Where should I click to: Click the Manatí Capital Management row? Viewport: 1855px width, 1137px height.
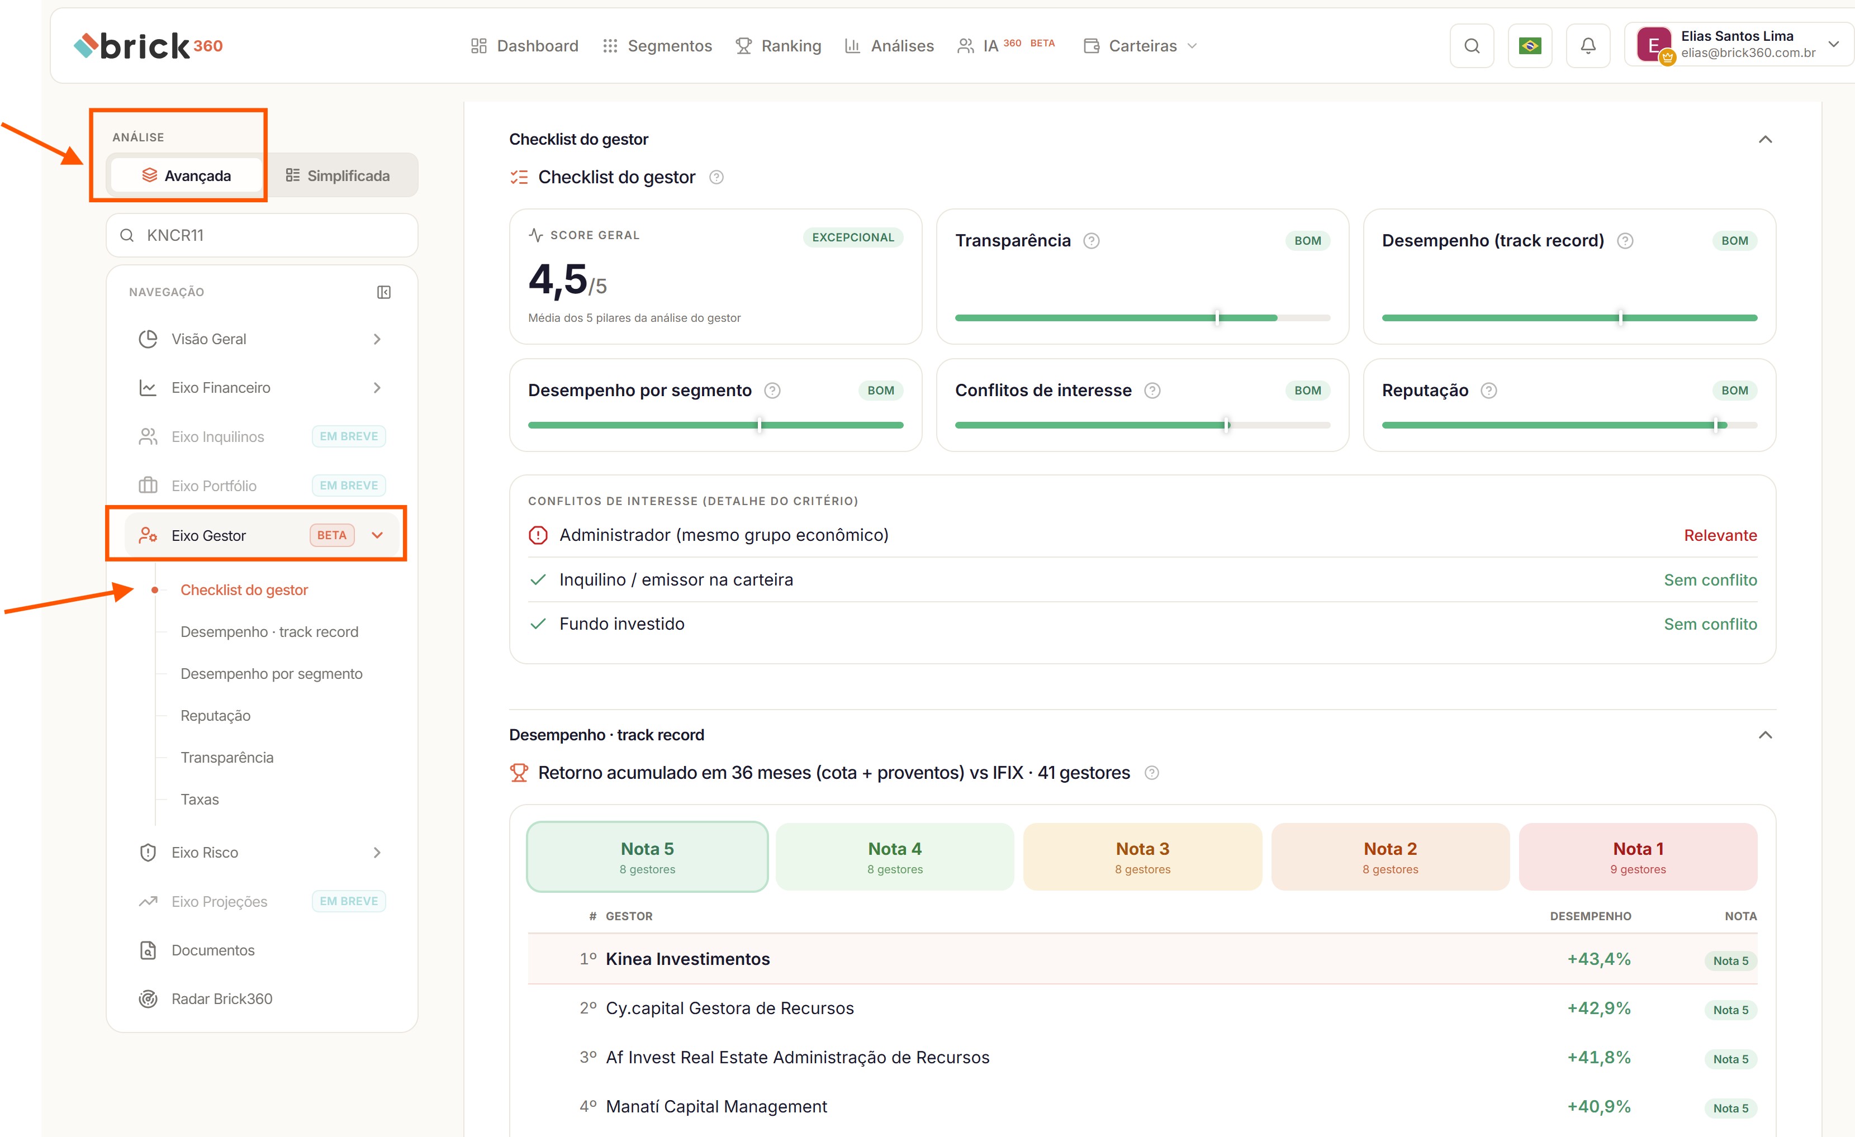(x=1142, y=1107)
